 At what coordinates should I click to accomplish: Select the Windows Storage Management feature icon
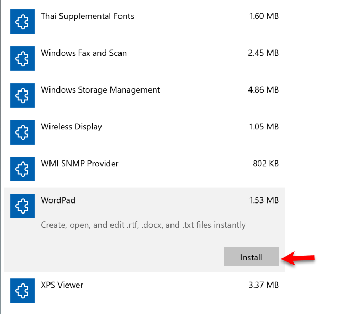coord(22,95)
